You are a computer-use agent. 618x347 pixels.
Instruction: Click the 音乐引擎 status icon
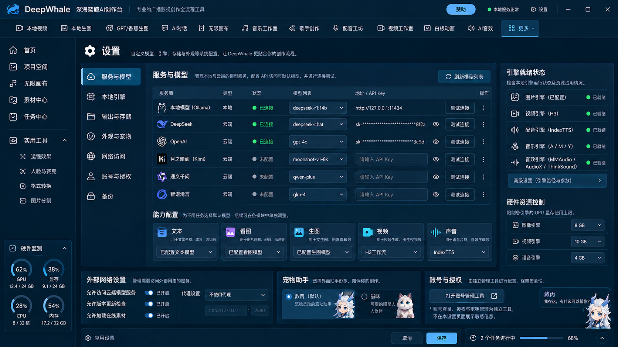click(x=515, y=146)
